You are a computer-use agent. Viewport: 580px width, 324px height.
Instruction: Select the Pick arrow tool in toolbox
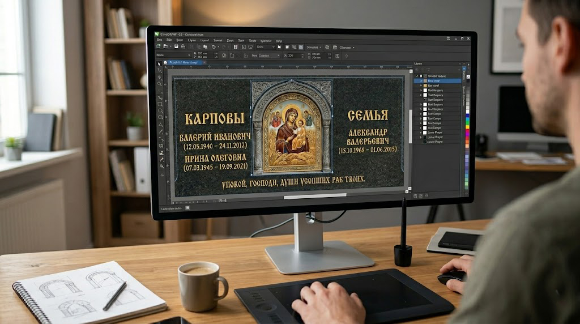(x=159, y=64)
